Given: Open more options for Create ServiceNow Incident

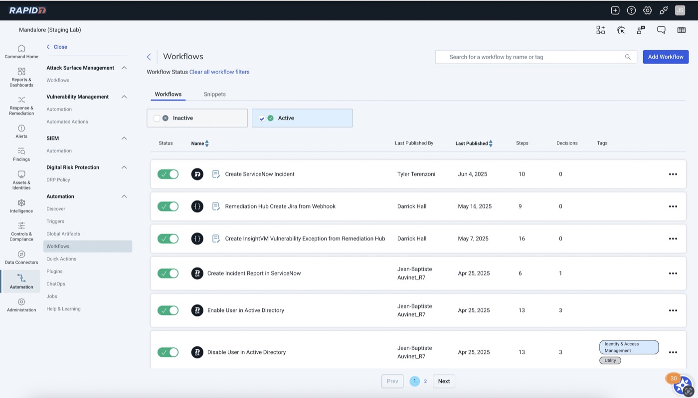Looking at the screenshot, I should tap(673, 174).
